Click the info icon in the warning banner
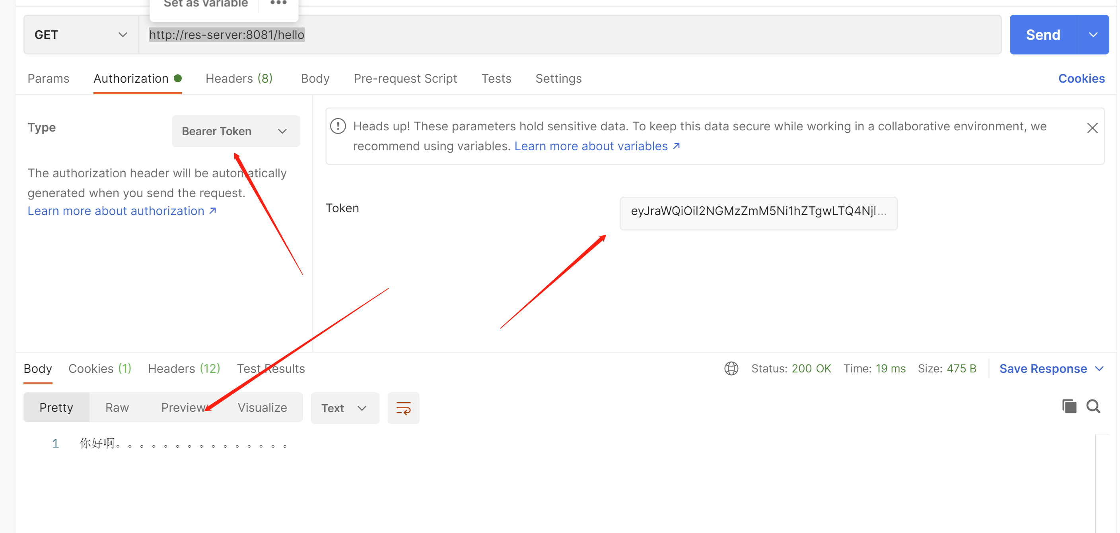This screenshot has height=533, width=1120. 338,126
